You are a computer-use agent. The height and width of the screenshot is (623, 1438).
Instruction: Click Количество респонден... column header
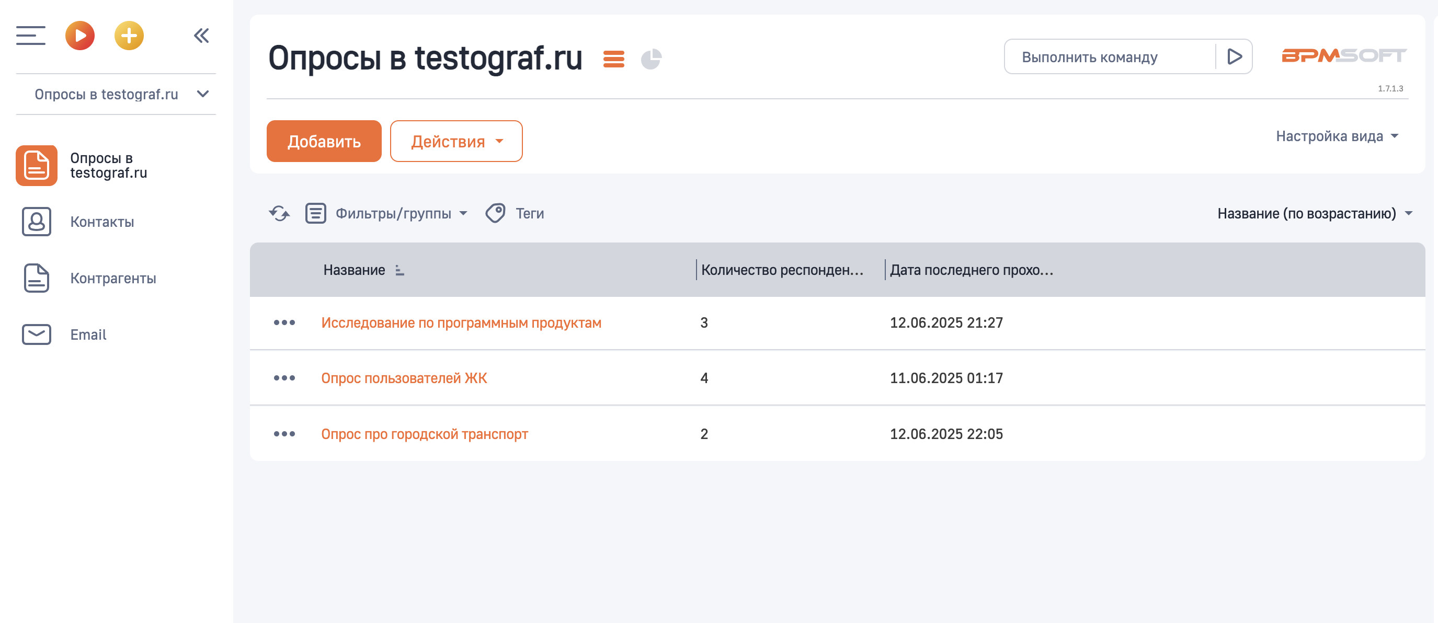coord(782,270)
